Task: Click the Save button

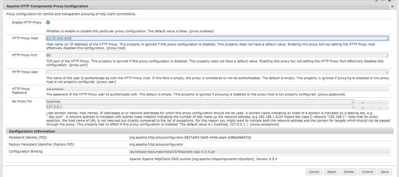Action: (x=385, y=172)
